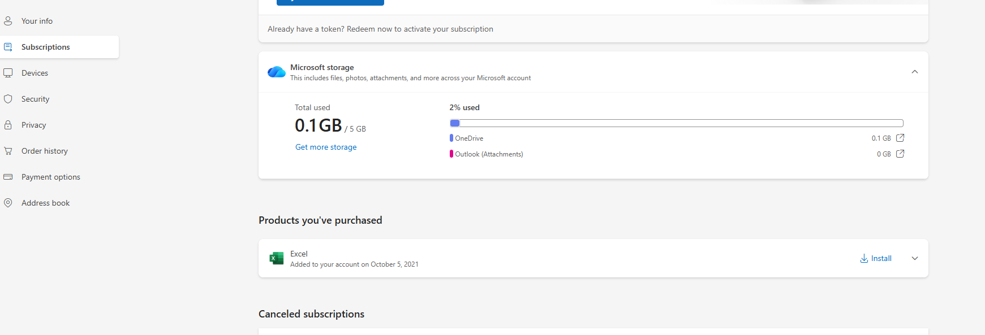Click the Subscriptions list icon
The width and height of the screenshot is (985, 335).
coord(8,47)
